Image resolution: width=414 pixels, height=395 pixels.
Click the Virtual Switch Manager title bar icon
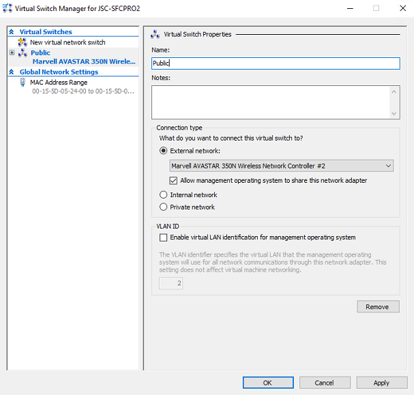[x=8, y=8]
